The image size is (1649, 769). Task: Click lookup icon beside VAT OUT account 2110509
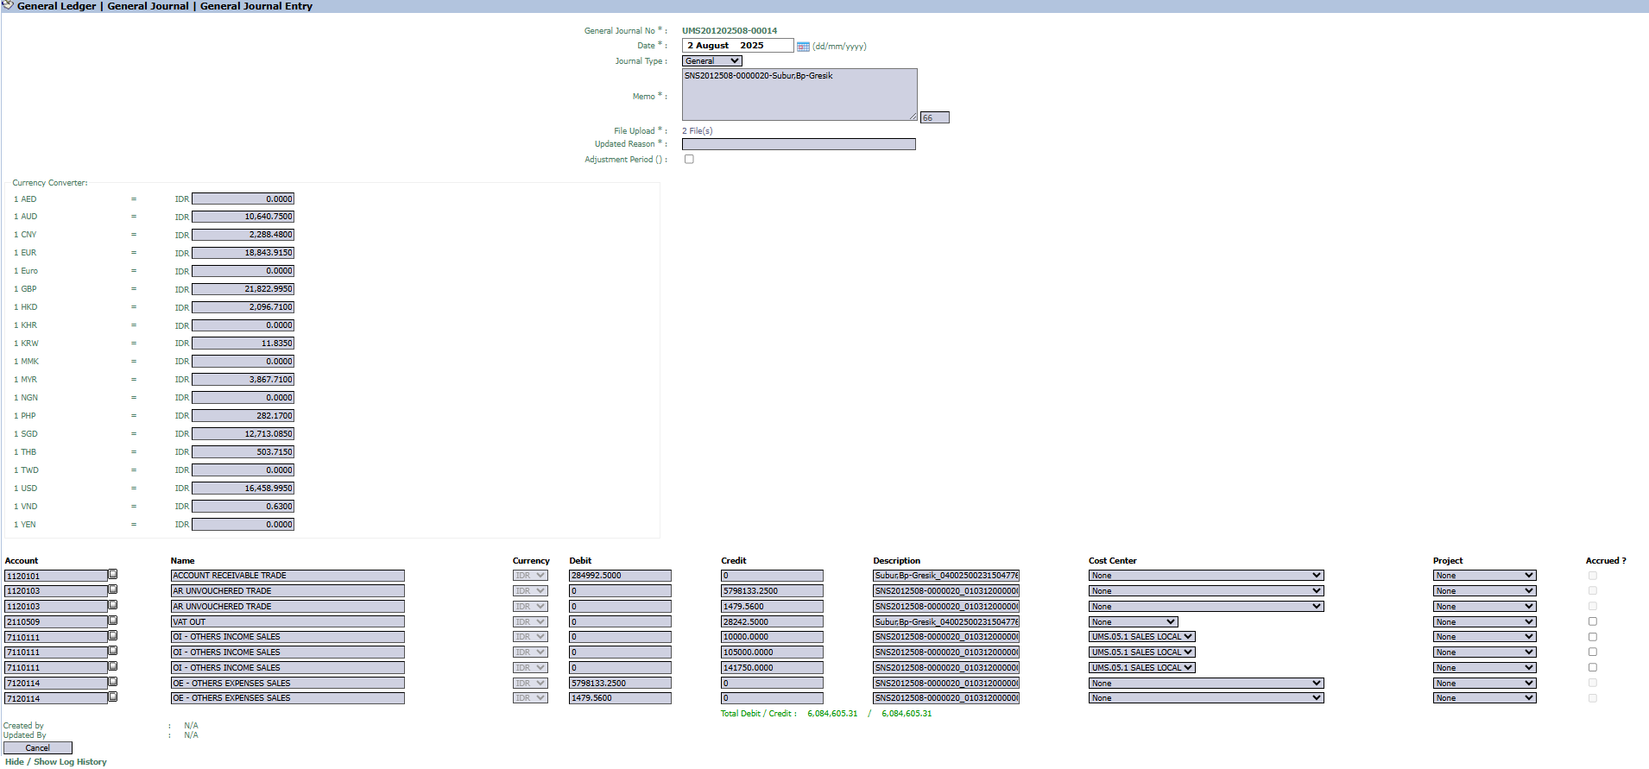pyautogui.click(x=113, y=621)
